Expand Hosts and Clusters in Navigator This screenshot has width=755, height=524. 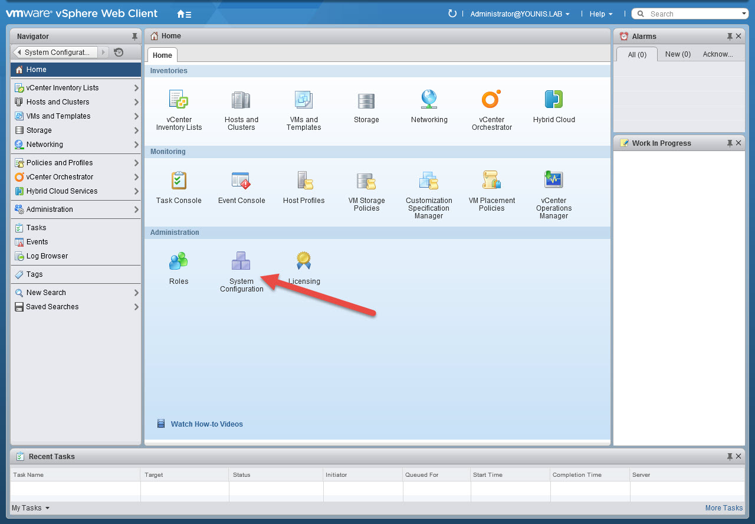click(x=136, y=102)
